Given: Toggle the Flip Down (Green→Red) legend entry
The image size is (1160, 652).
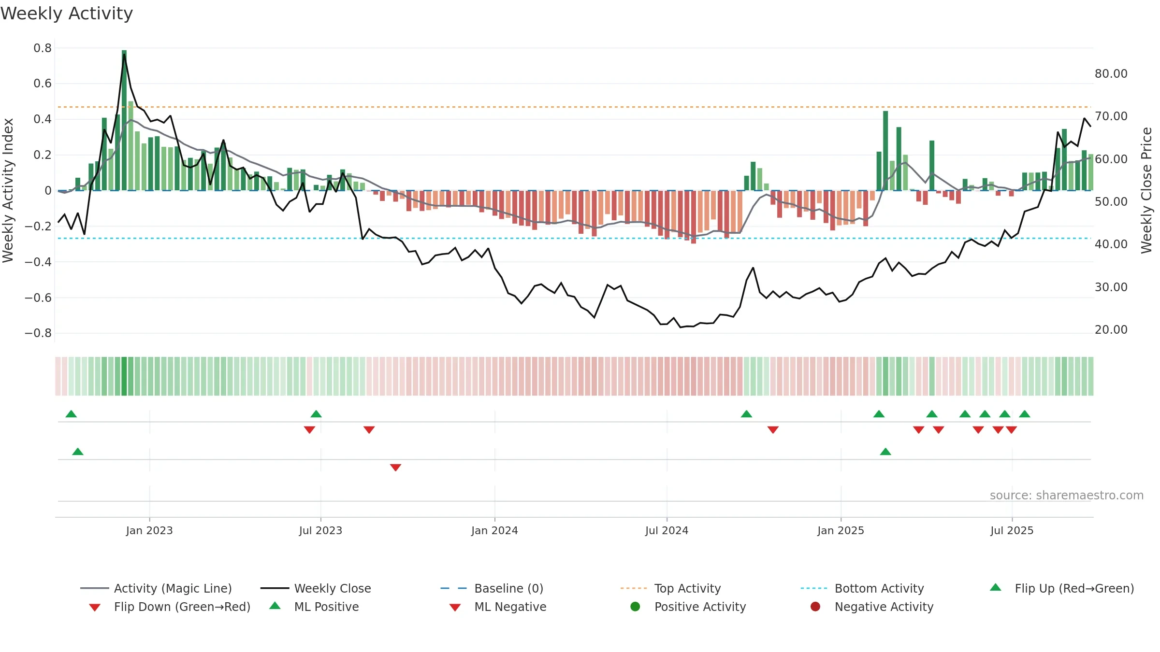Looking at the screenshot, I should tap(169, 607).
